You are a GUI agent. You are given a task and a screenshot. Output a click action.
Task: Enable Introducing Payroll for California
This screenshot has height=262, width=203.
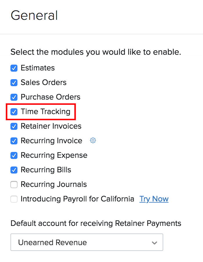click(x=14, y=199)
